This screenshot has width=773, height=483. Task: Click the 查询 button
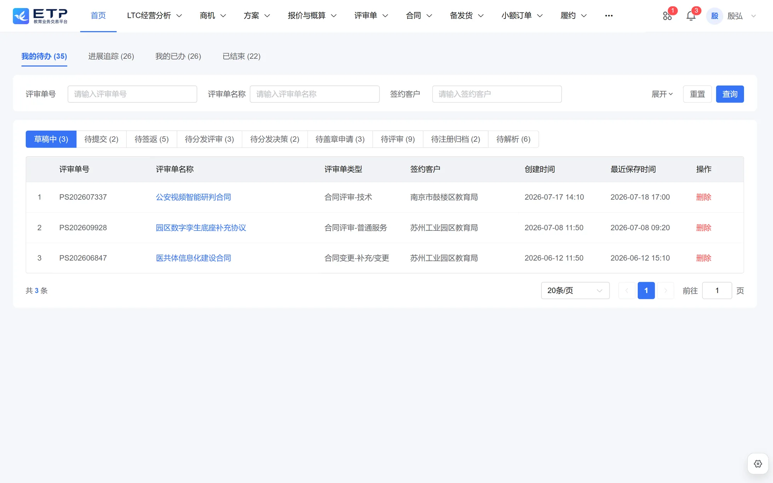coord(730,94)
